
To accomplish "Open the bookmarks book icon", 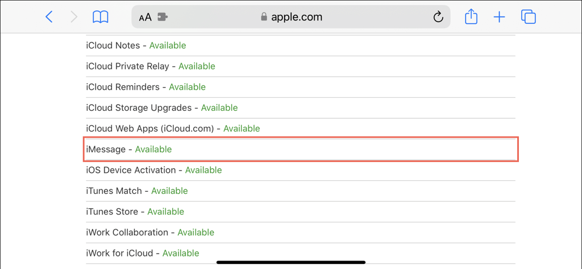I will pyautogui.click(x=101, y=16).
